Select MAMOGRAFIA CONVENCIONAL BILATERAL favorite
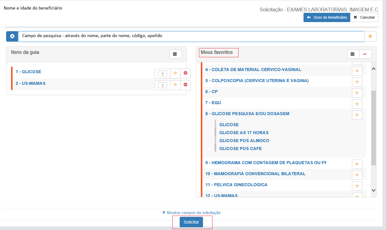Viewport: 386px width, 230px height. pos(255,174)
